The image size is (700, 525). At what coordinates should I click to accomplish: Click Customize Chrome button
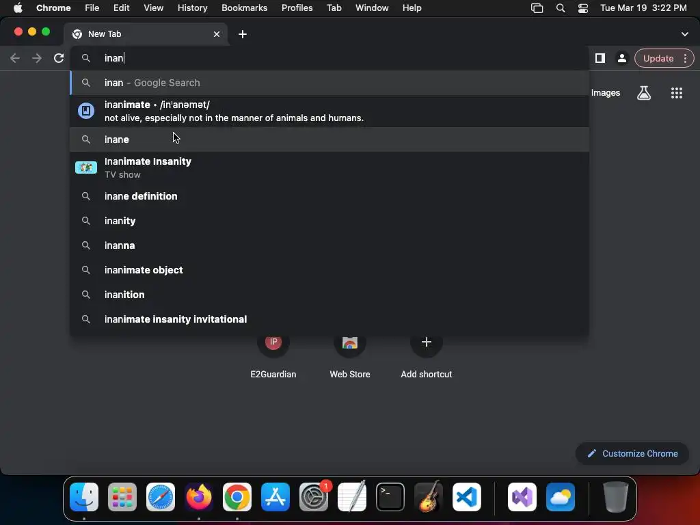tap(632, 453)
